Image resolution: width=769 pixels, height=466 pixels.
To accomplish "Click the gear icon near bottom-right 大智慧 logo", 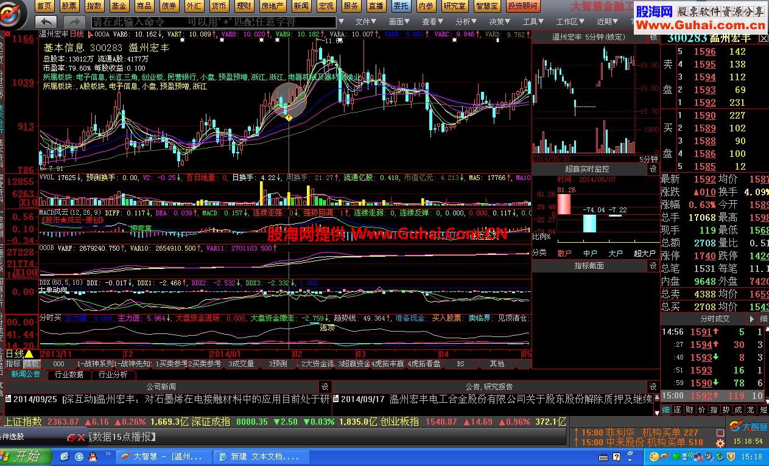I will click(719, 444).
